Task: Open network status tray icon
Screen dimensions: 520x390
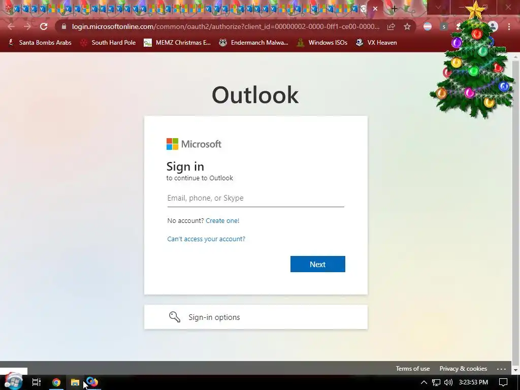Action: click(x=436, y=382)
